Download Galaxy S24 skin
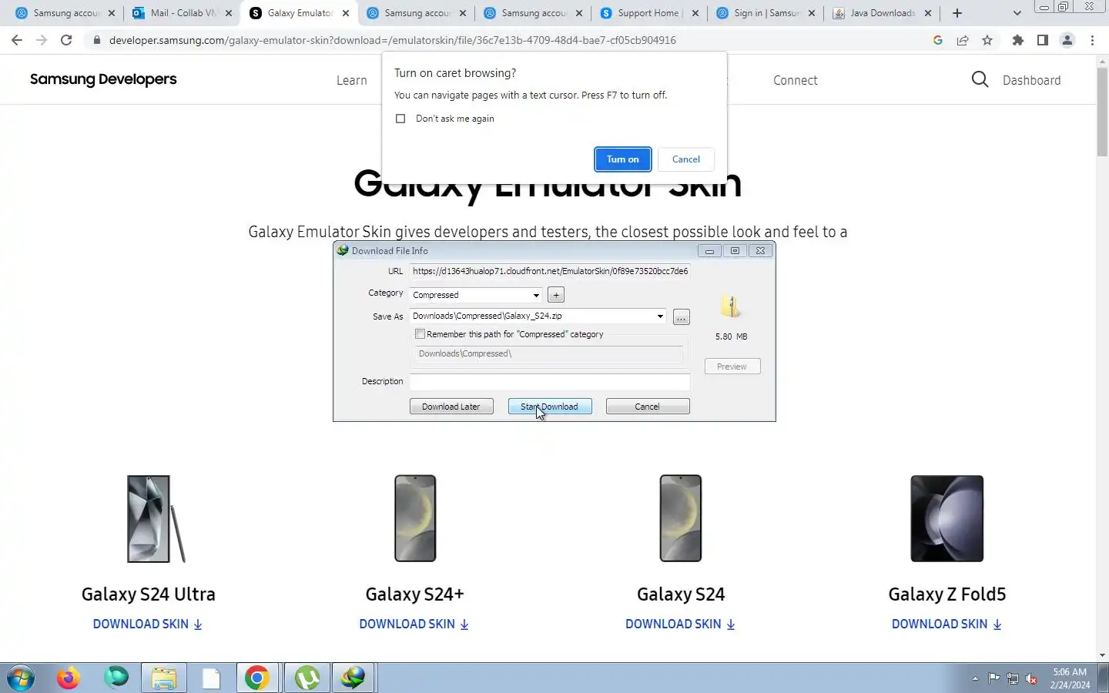Image resolution: width=1109 pixels, height=693 pixels. pos(681,624)
